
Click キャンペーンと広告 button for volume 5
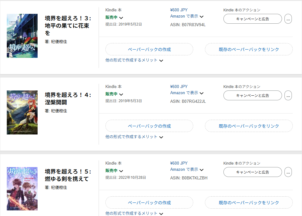[252, 172]
